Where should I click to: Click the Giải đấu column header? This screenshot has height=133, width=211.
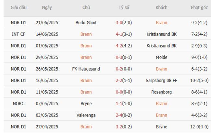(19, 8)
